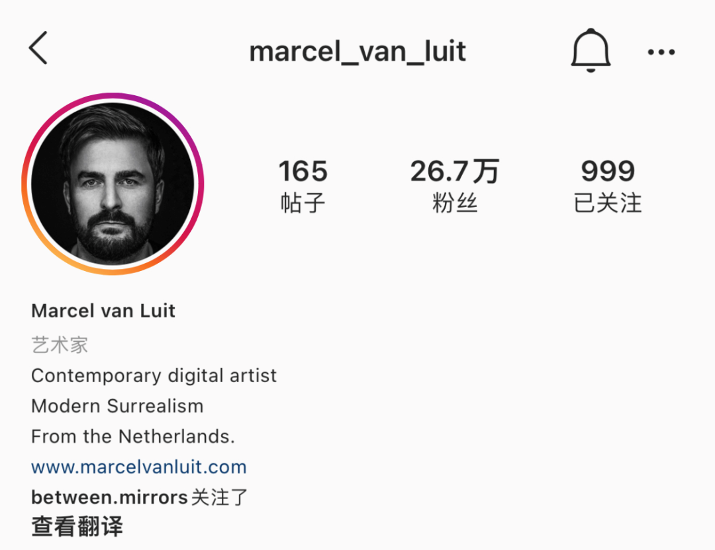Open the 999 following count
The height and width of the screenshot is (550, 715).
(608, 171)
